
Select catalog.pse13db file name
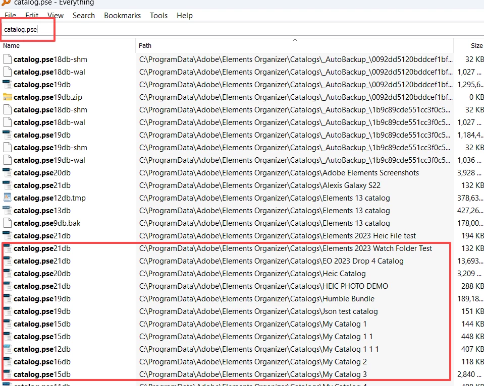click(42, 211)
